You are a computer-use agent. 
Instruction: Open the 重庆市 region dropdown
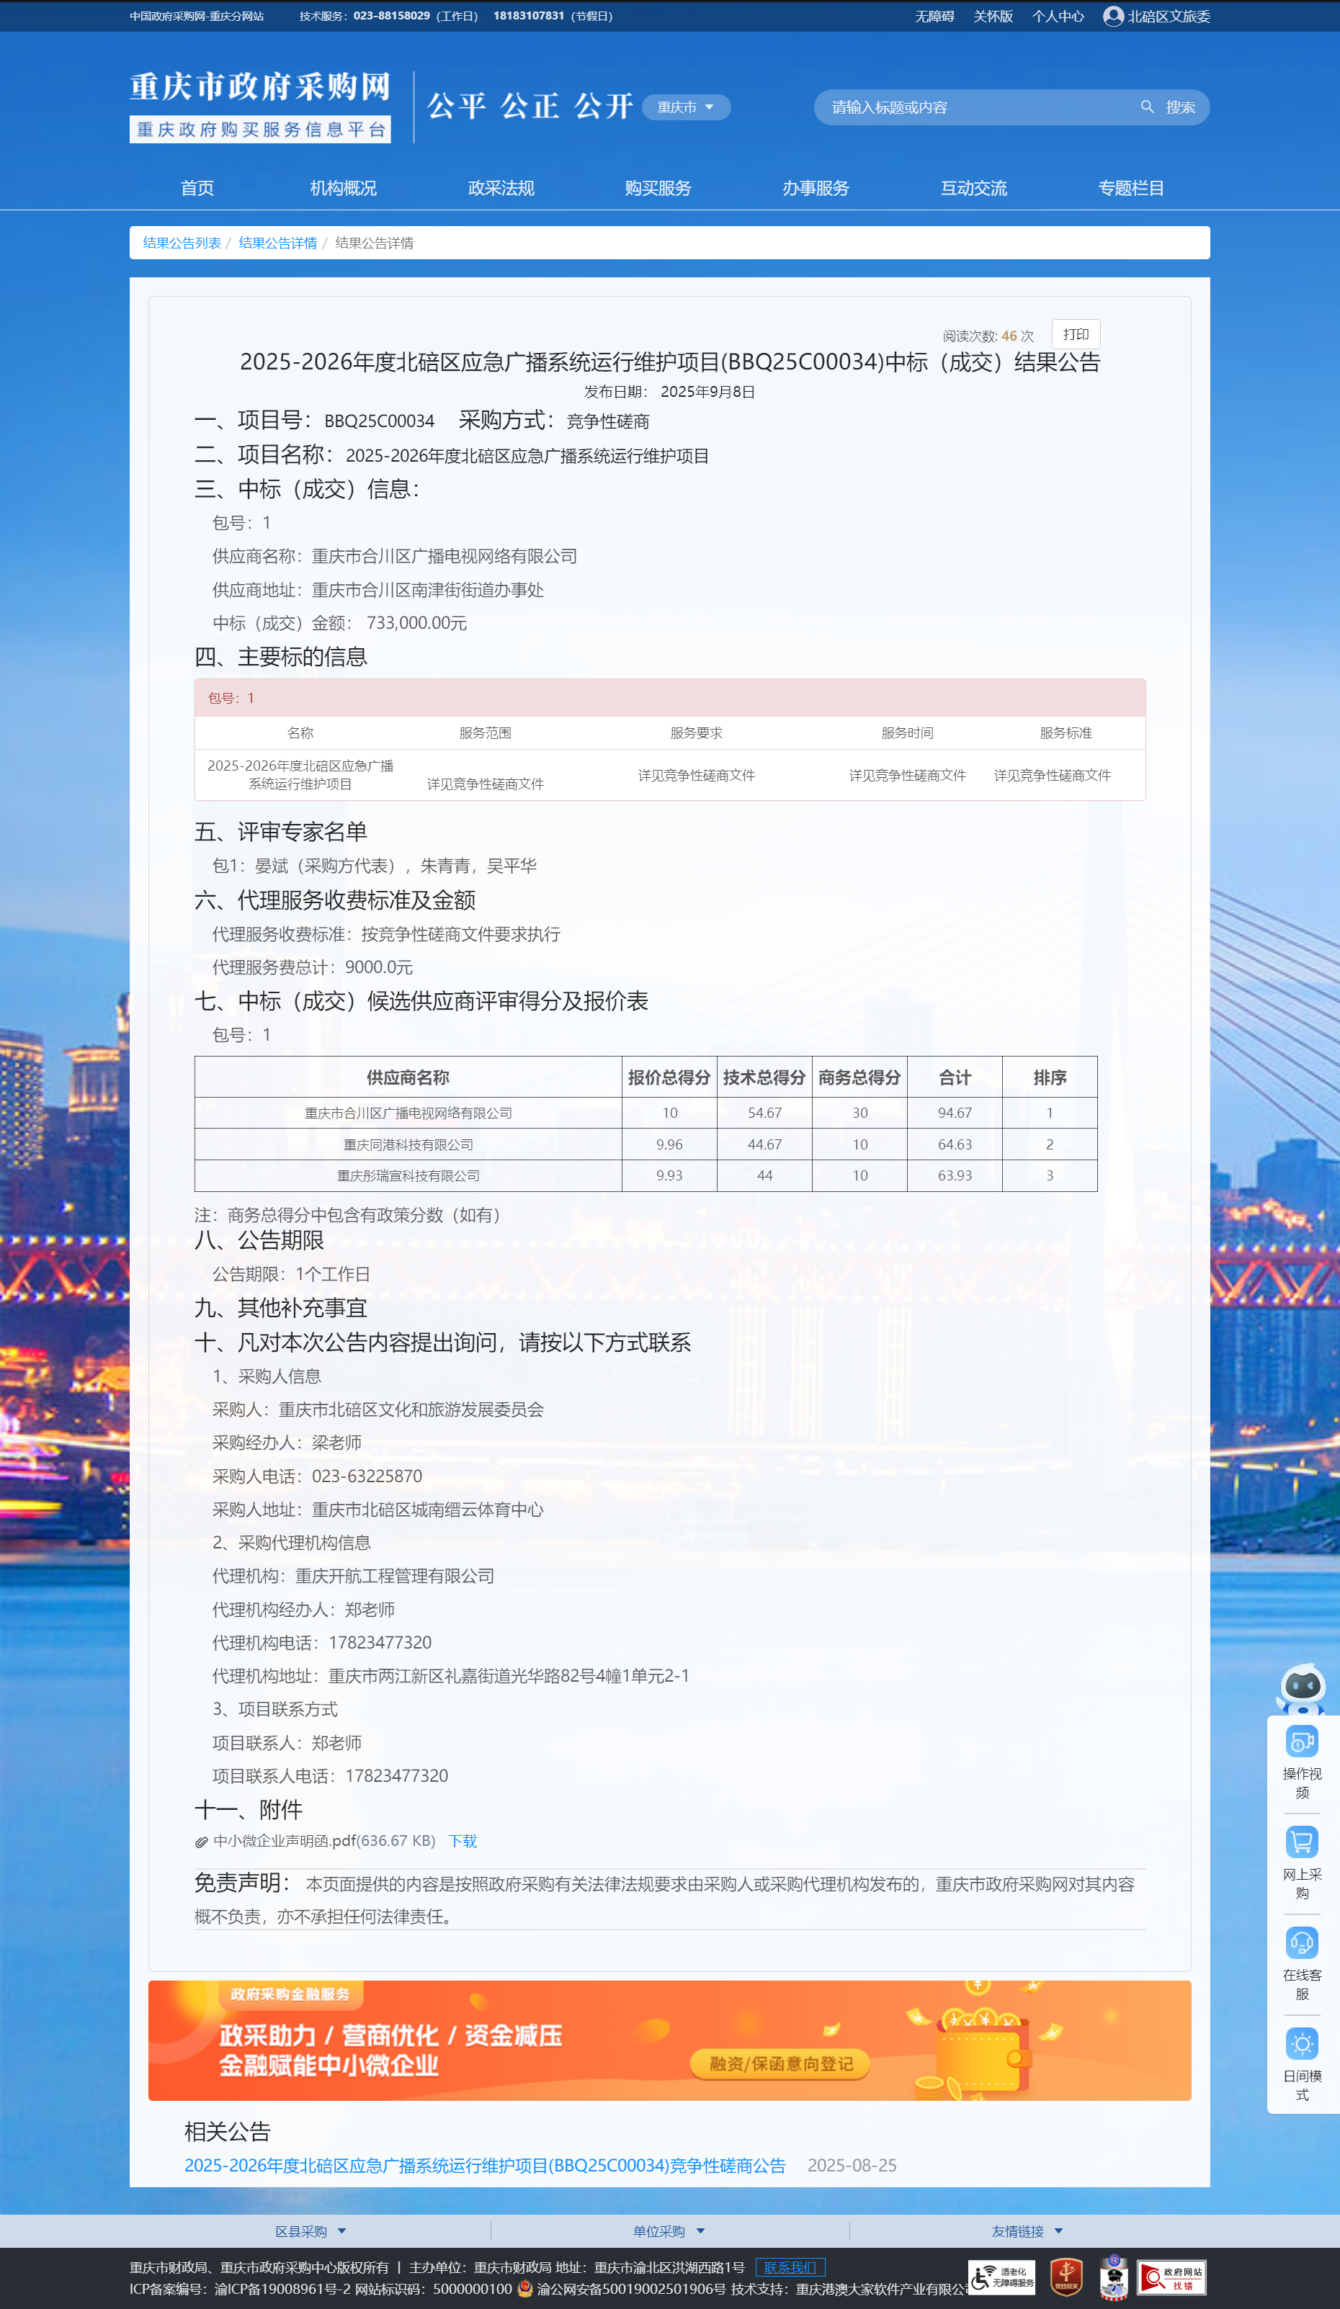[686, 107]
